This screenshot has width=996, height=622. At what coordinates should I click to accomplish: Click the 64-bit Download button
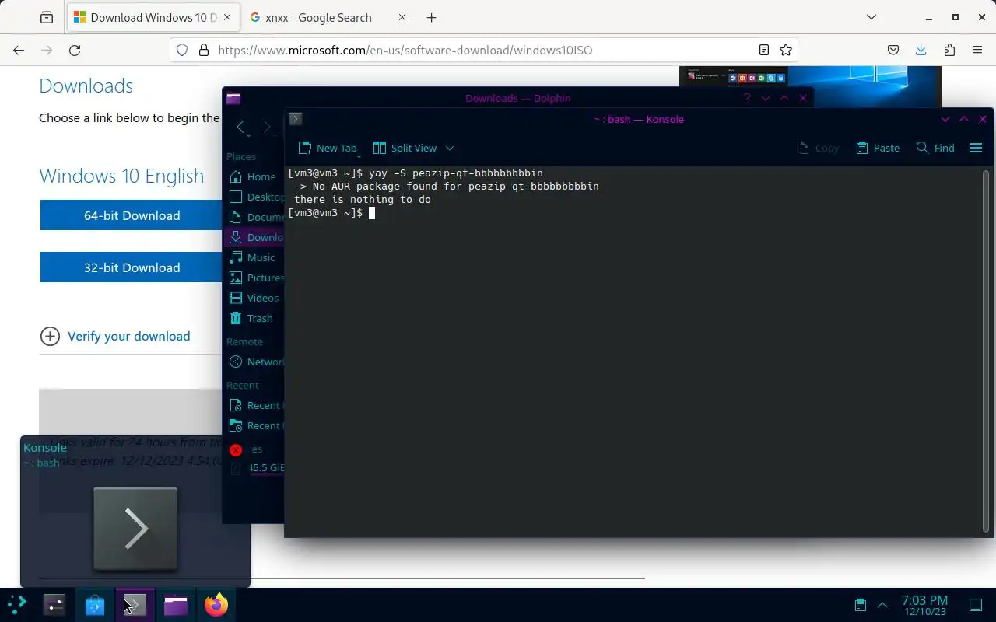tap(132, 215)
